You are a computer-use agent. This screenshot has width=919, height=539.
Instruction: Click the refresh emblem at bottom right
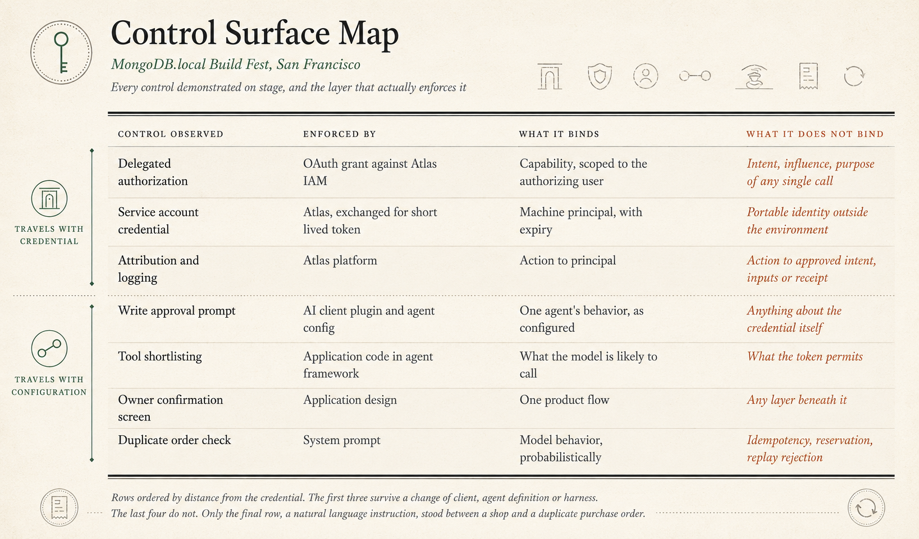click(866, 508)
